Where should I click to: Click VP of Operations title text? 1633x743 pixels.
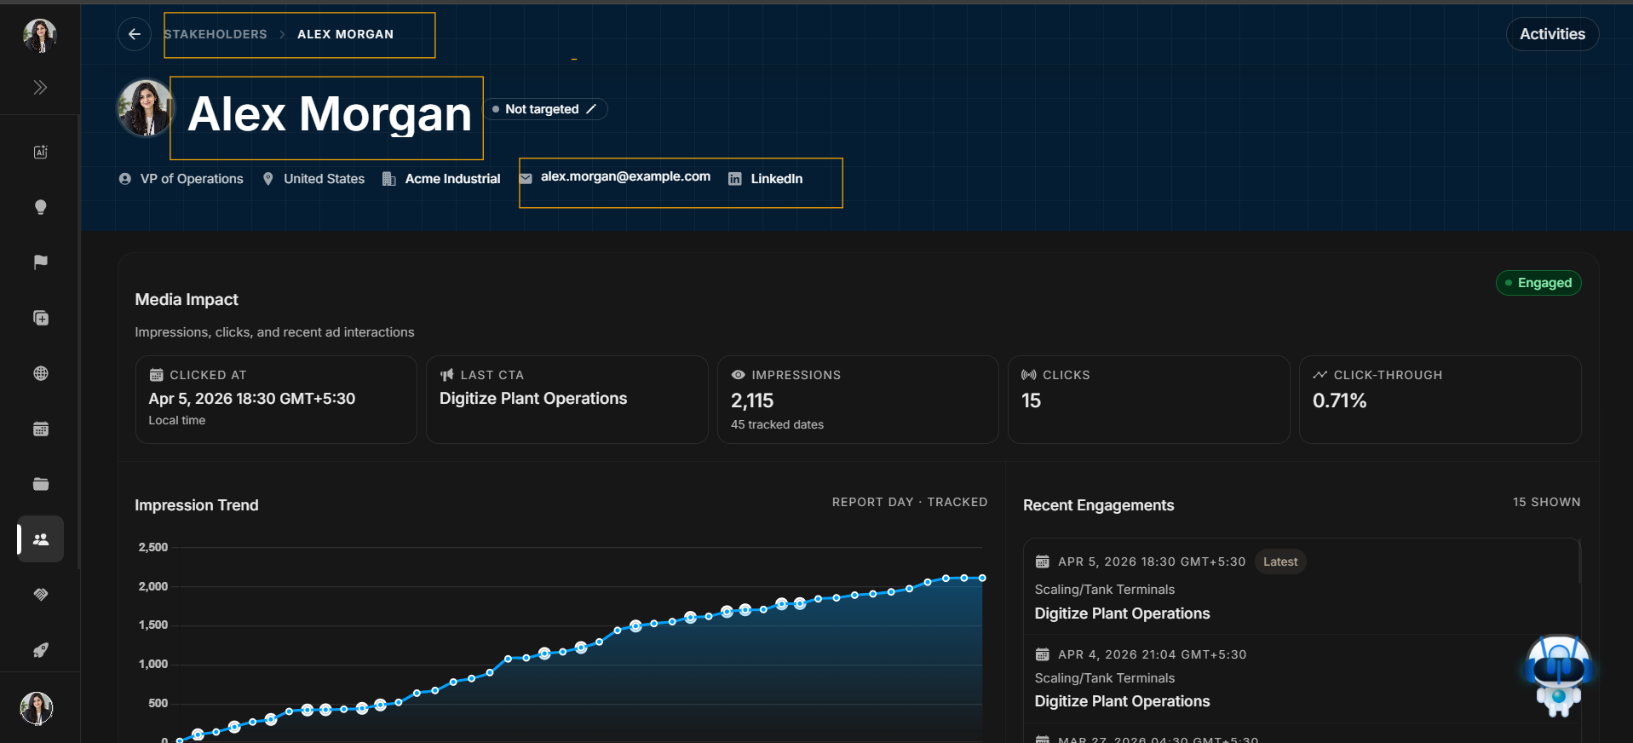[192, 179]
